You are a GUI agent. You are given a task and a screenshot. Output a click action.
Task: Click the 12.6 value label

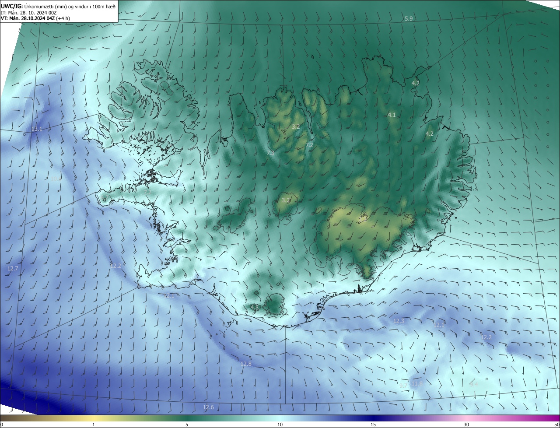(208, 407)
